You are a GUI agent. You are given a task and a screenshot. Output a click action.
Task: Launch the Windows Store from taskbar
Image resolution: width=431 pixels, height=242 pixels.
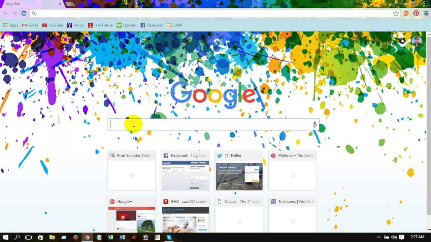pyautogui.click(x=40, y=237)
